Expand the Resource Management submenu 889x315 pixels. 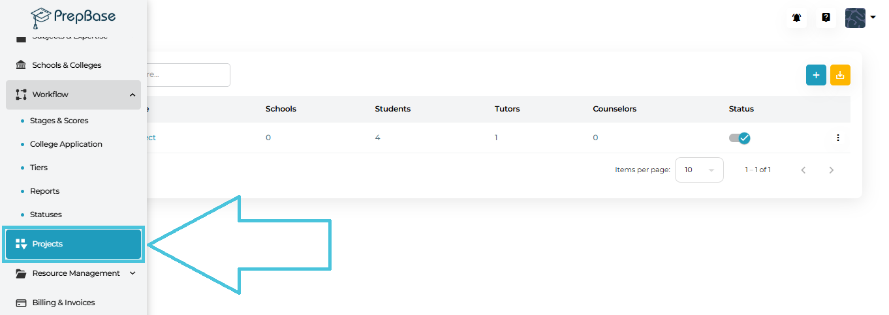[x=133, y=273]
